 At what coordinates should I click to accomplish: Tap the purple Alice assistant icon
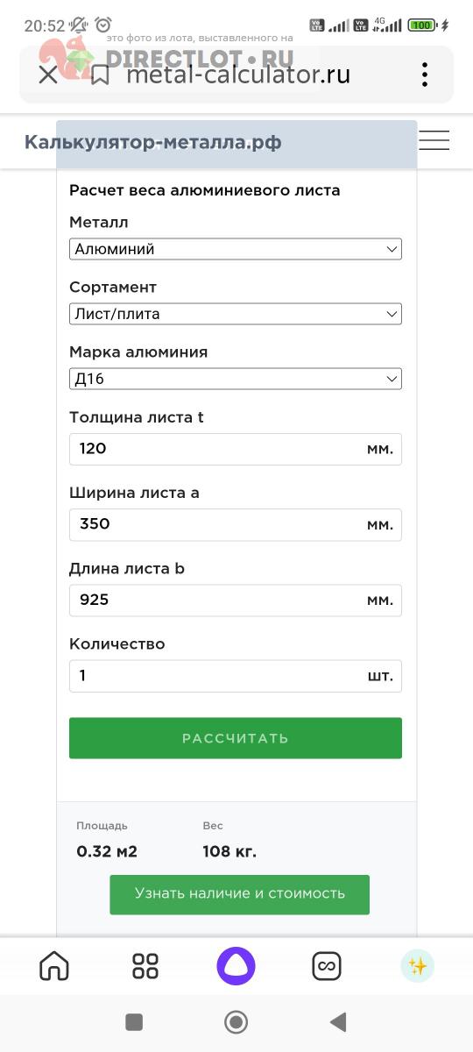[x=236, y=966]
